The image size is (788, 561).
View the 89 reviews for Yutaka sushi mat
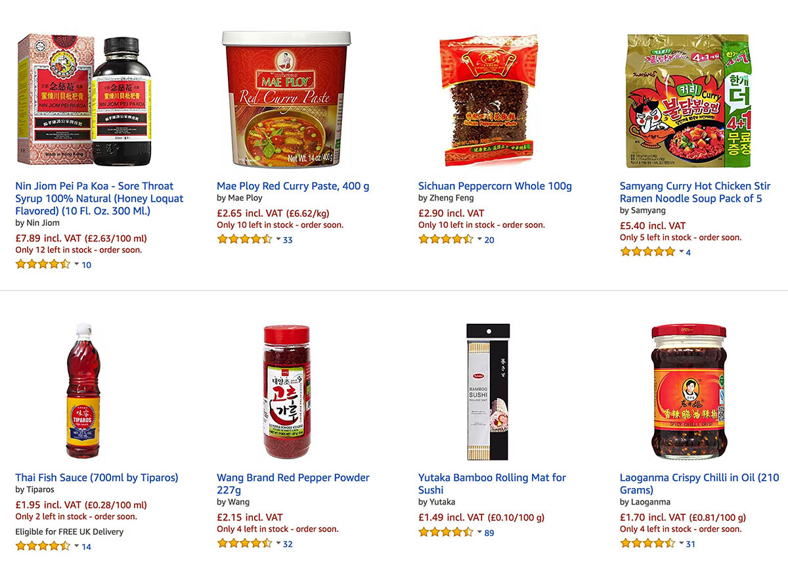click(489, 533)
